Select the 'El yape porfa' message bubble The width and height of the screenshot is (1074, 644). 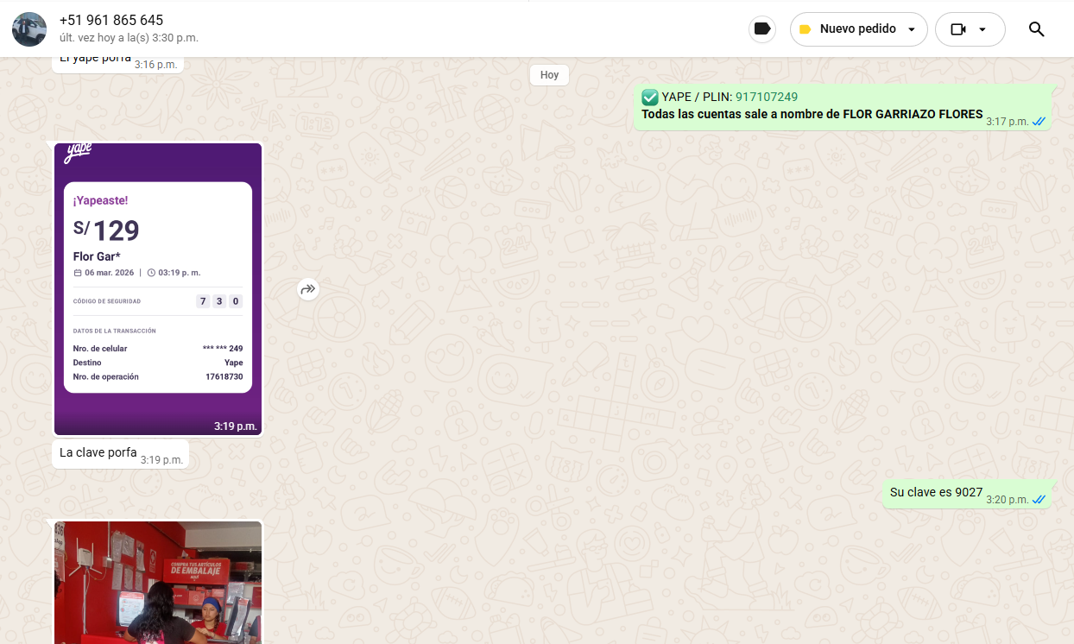(95, 60)
